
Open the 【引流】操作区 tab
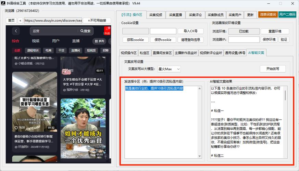click(132, 15)
